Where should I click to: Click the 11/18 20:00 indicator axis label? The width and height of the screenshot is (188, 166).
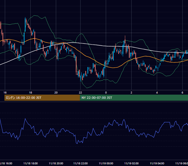56,163
